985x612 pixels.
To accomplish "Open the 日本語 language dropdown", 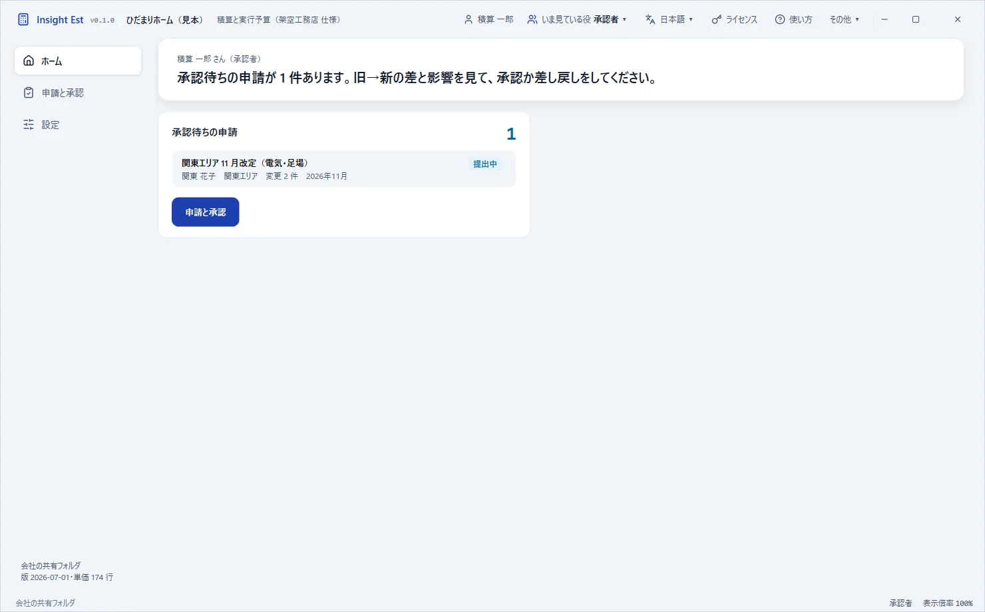I will tap(669, 19).
